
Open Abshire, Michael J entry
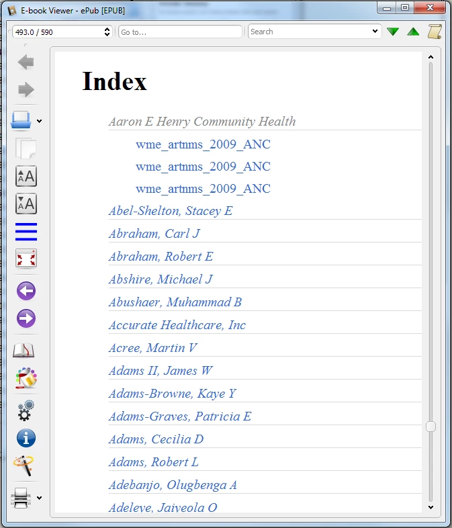(161, 279)
